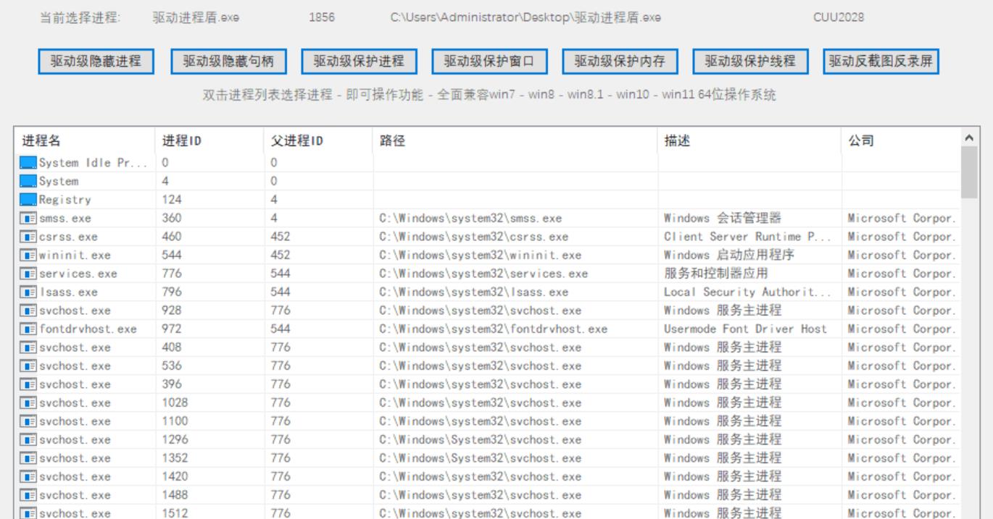Viewport: 993px width, 519px height.
Task: Click the fontdrvhost.exe process icon
Action: point(28,329)
